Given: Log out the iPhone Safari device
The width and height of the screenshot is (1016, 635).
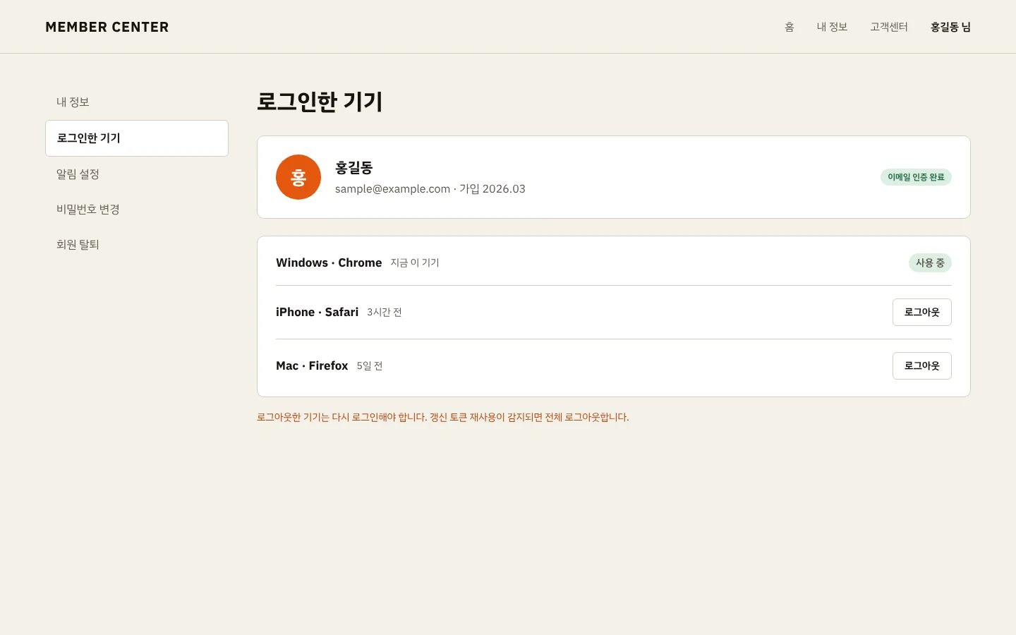Looking at the screenshot, I should pos(922,312).
